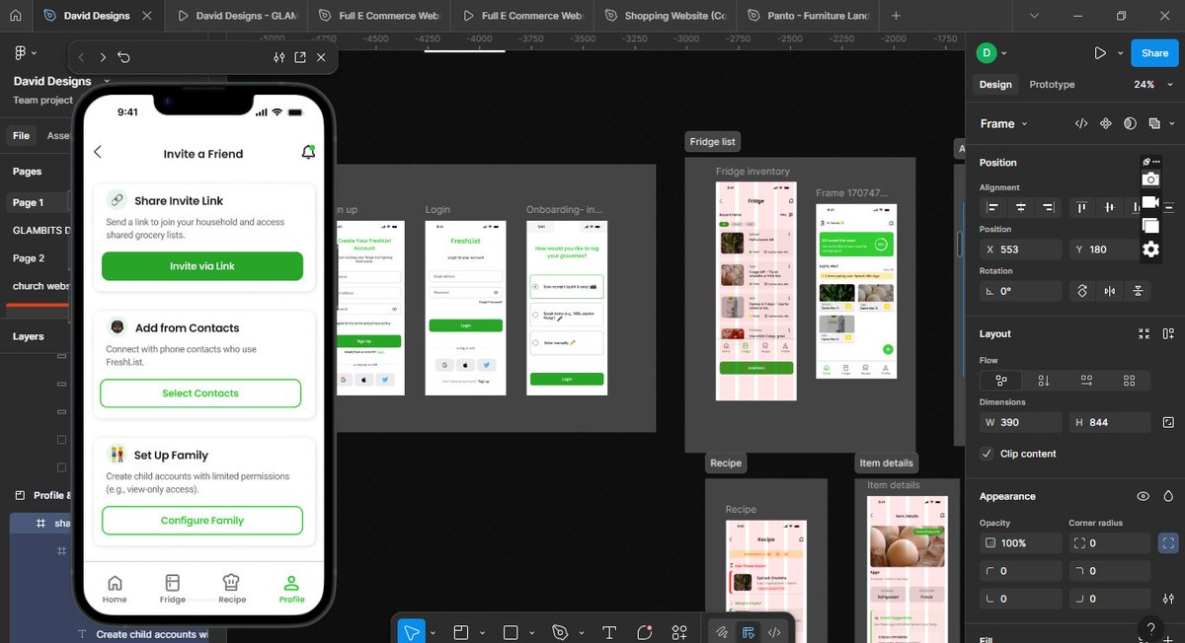Select the File tab in left panel
Image resolution: width=1185 pixels, height=643 pixels.
point(21,136)
